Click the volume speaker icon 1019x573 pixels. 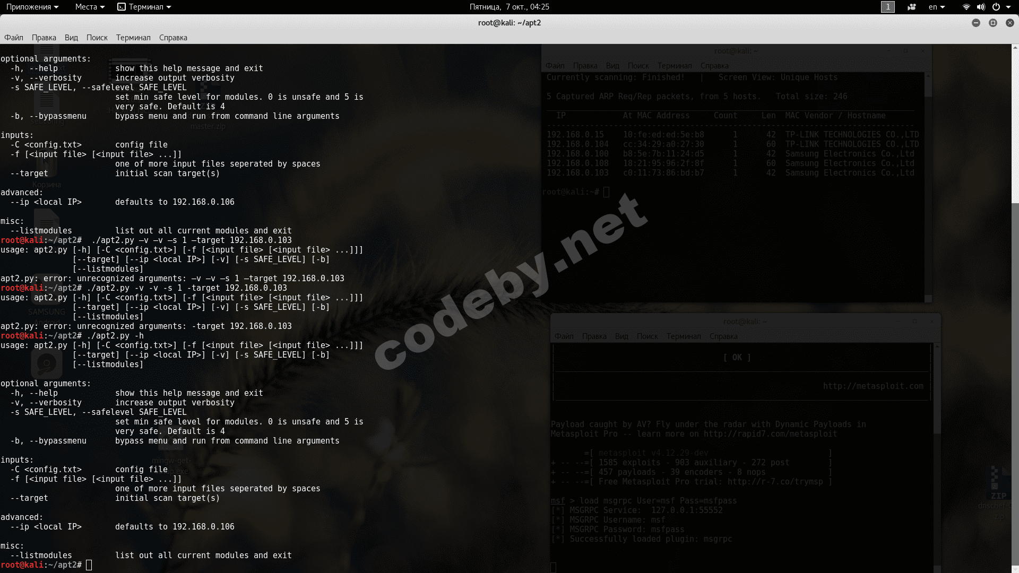coord(981,7)
